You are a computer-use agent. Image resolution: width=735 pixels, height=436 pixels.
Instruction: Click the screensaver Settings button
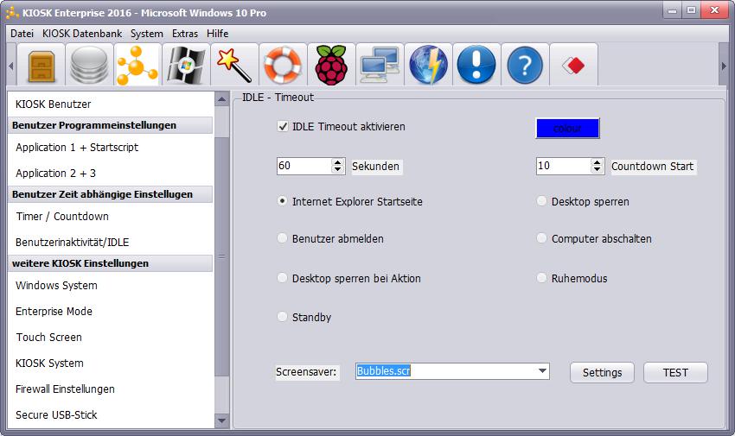(602, 373)
